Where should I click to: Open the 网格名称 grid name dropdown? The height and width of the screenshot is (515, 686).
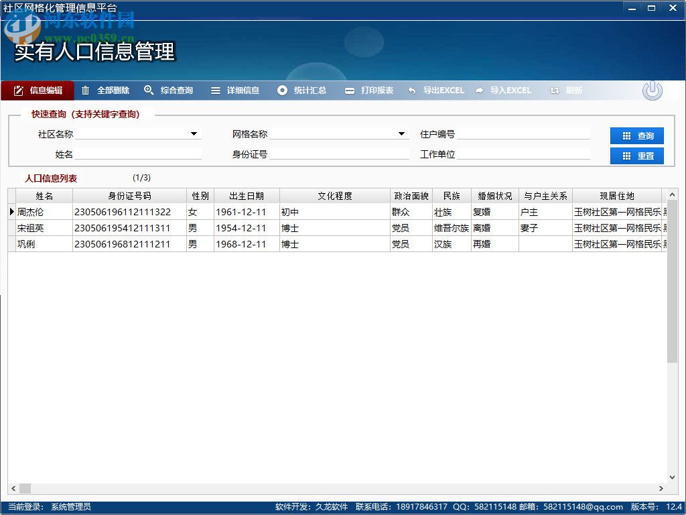point(401,133)
